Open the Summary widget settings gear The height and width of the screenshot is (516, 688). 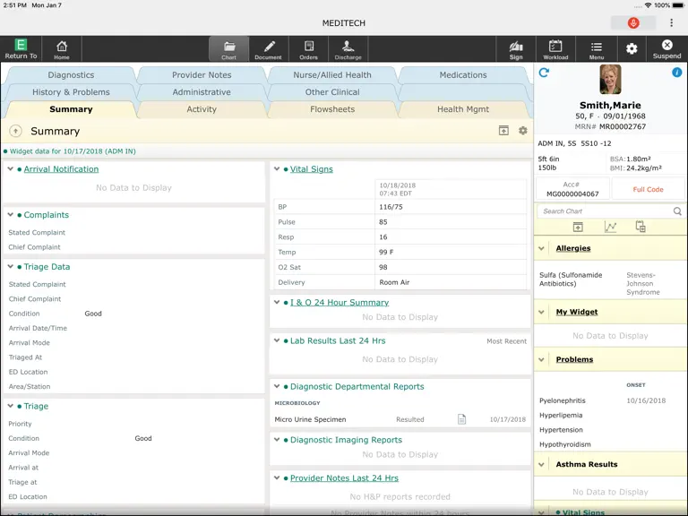tap(522, 130)
